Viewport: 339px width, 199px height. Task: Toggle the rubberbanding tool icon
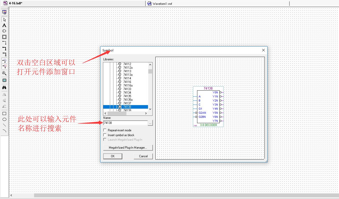point(4,61)
